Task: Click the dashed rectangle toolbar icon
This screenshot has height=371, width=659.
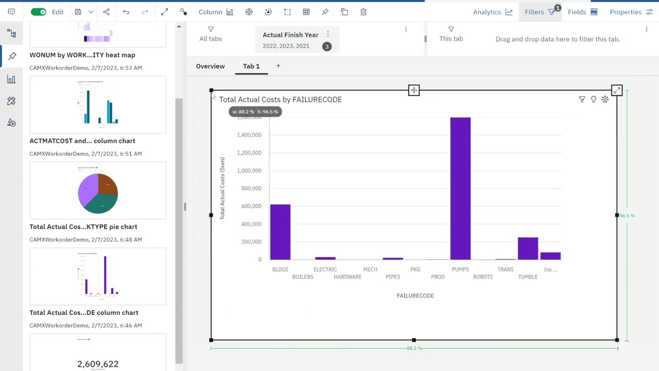Action: (x=287, y=12)
